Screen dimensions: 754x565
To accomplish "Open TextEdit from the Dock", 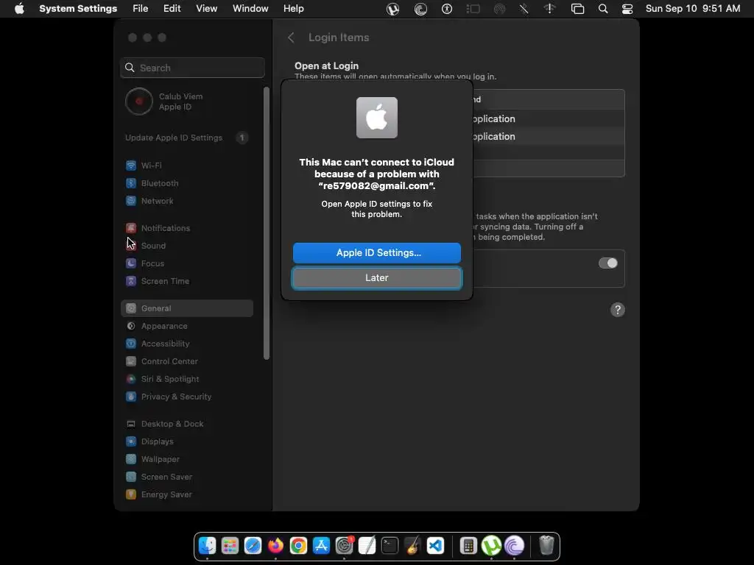I will (367, 546).
